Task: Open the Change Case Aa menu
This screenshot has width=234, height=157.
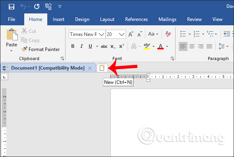Action: click(x=153, y=34)
